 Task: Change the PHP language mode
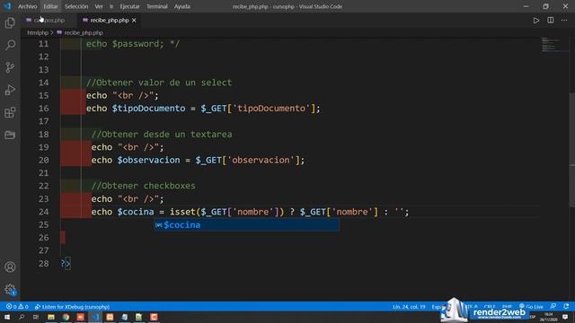coord(507,307)
